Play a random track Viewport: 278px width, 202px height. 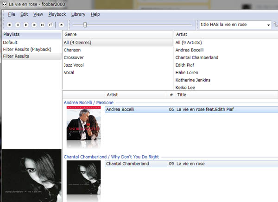point(51,25)
